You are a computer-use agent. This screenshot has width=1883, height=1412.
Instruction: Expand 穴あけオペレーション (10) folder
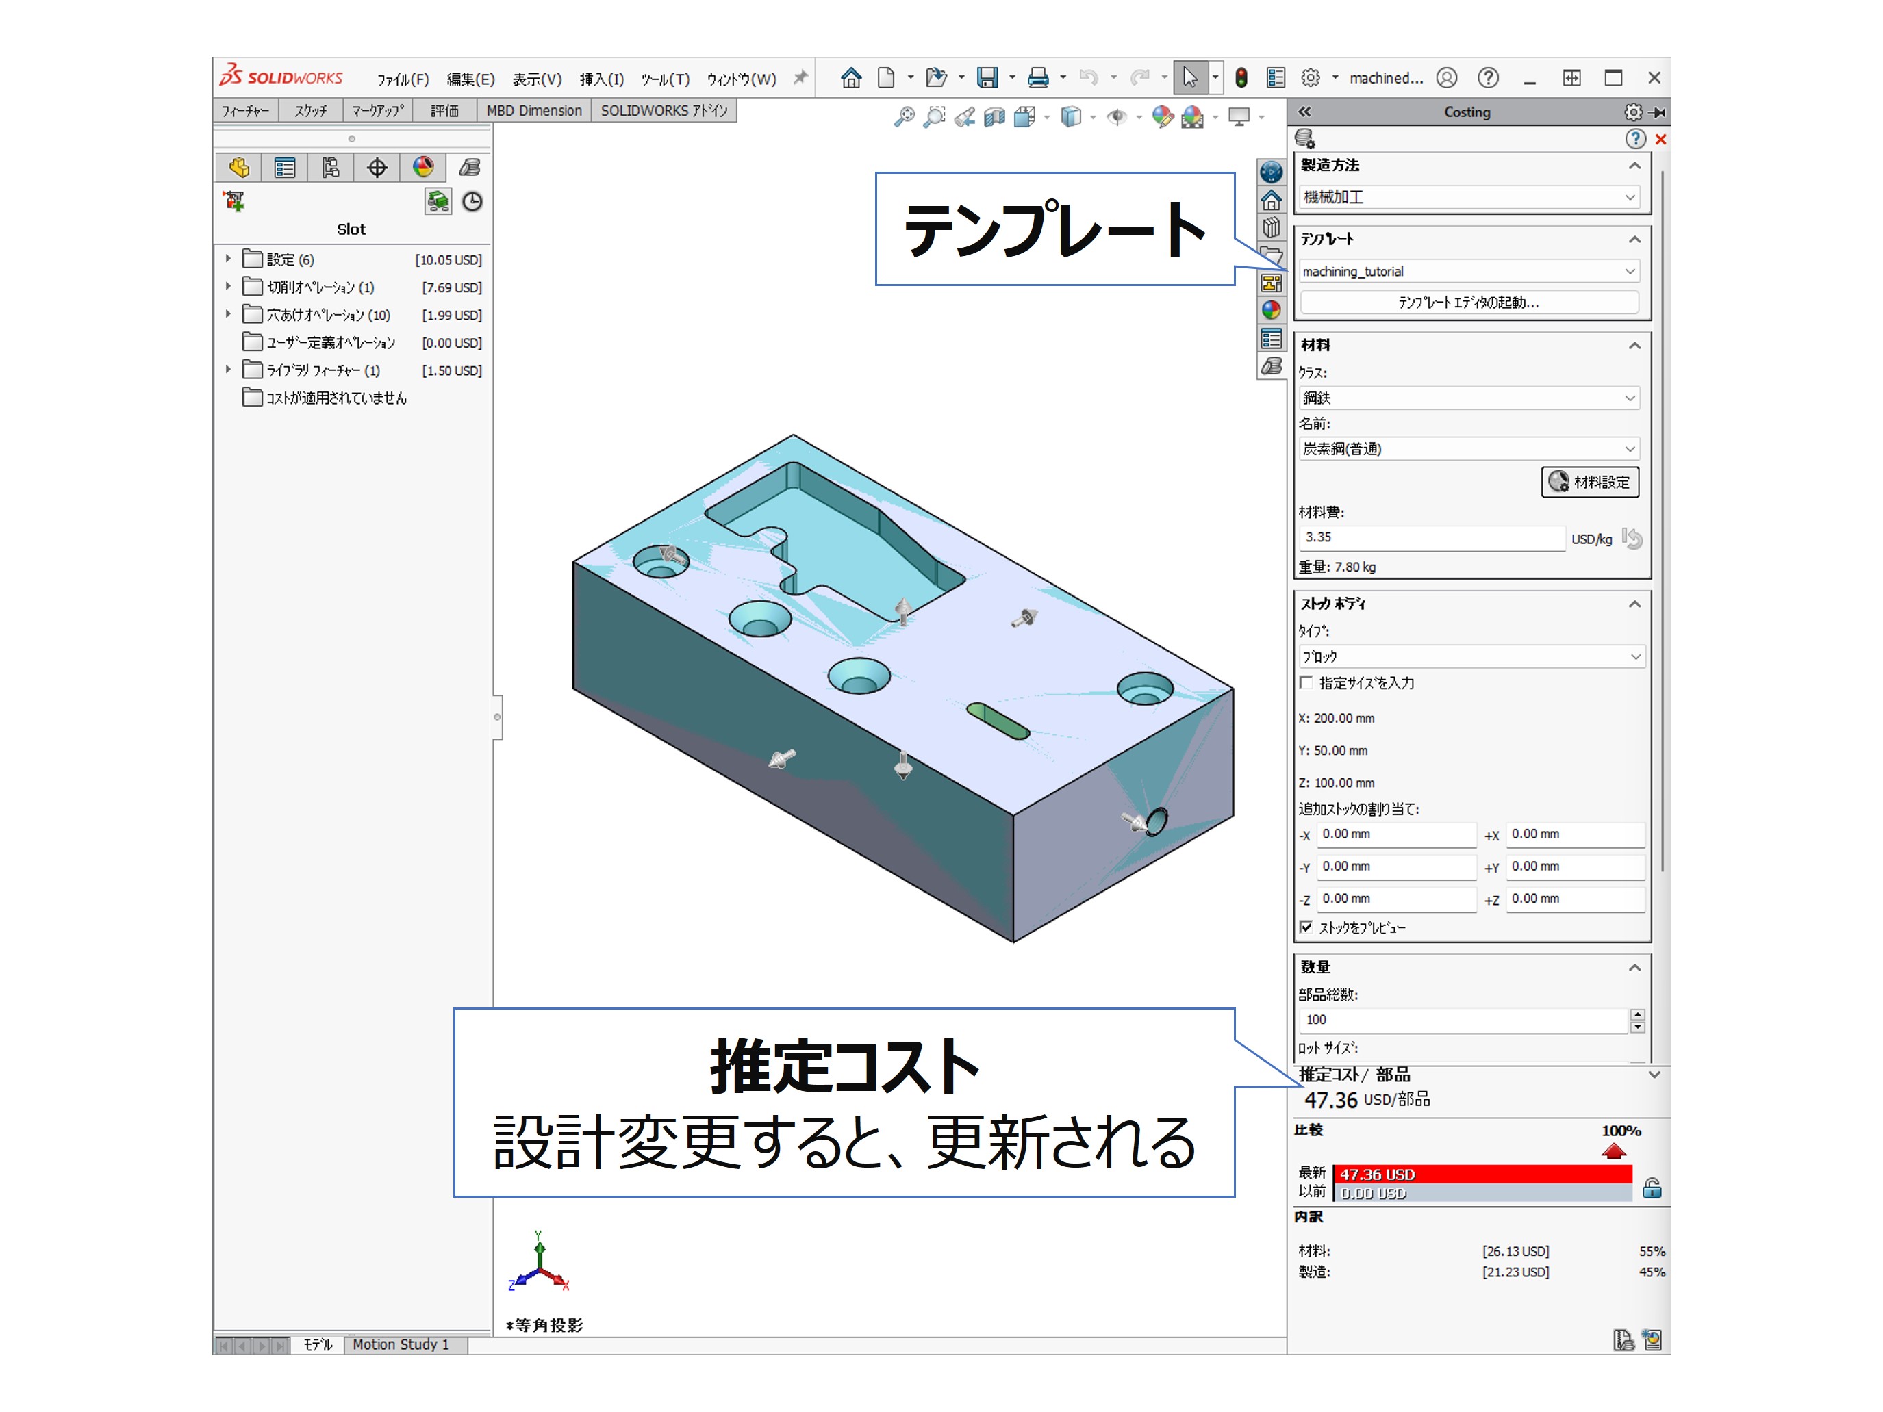(x=228, y=314)
